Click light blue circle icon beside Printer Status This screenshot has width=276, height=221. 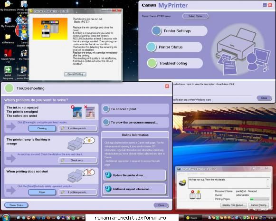pos(151,47)
